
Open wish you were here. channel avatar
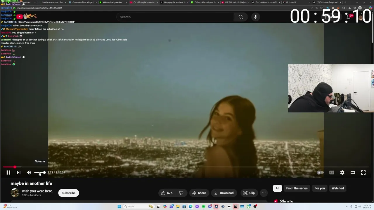tap(15, 193)
